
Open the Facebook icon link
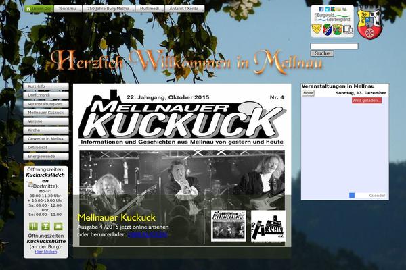321,9
